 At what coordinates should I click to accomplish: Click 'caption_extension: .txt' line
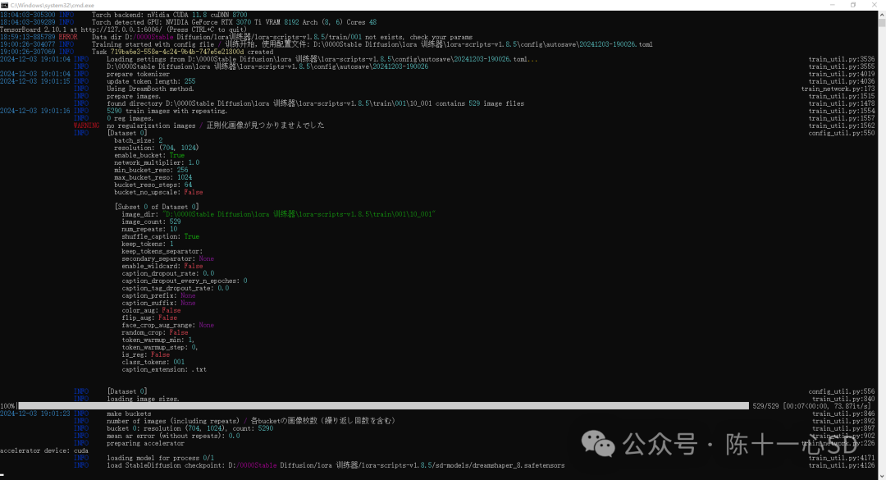[164, 369]
